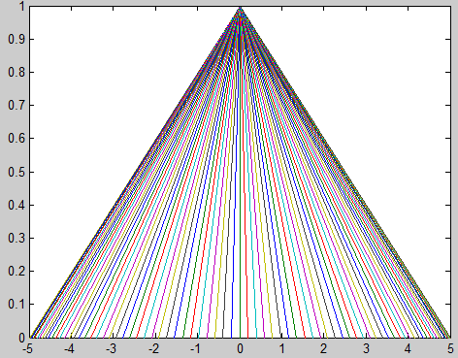Image resolution: width=458 pixels, height=358 pixels.
Task: Click the y-axis tick label 0.3
Action: [16, 239]
